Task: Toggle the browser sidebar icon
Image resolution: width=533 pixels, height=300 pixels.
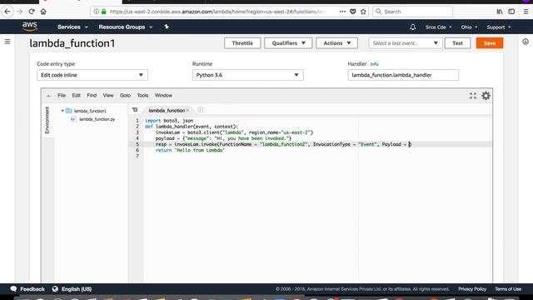Action: click(x=511, y=12)
